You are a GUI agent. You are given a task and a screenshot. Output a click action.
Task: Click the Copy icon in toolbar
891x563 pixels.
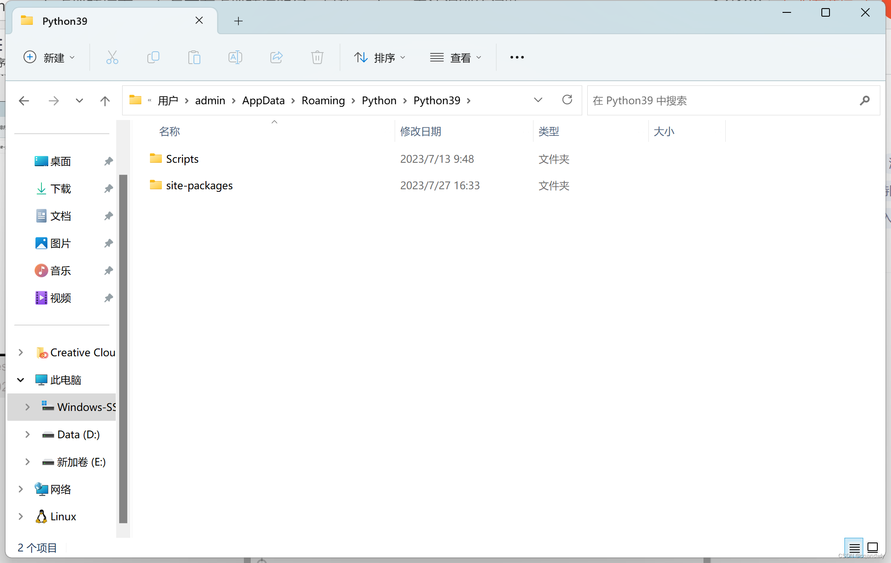[153, 57]
